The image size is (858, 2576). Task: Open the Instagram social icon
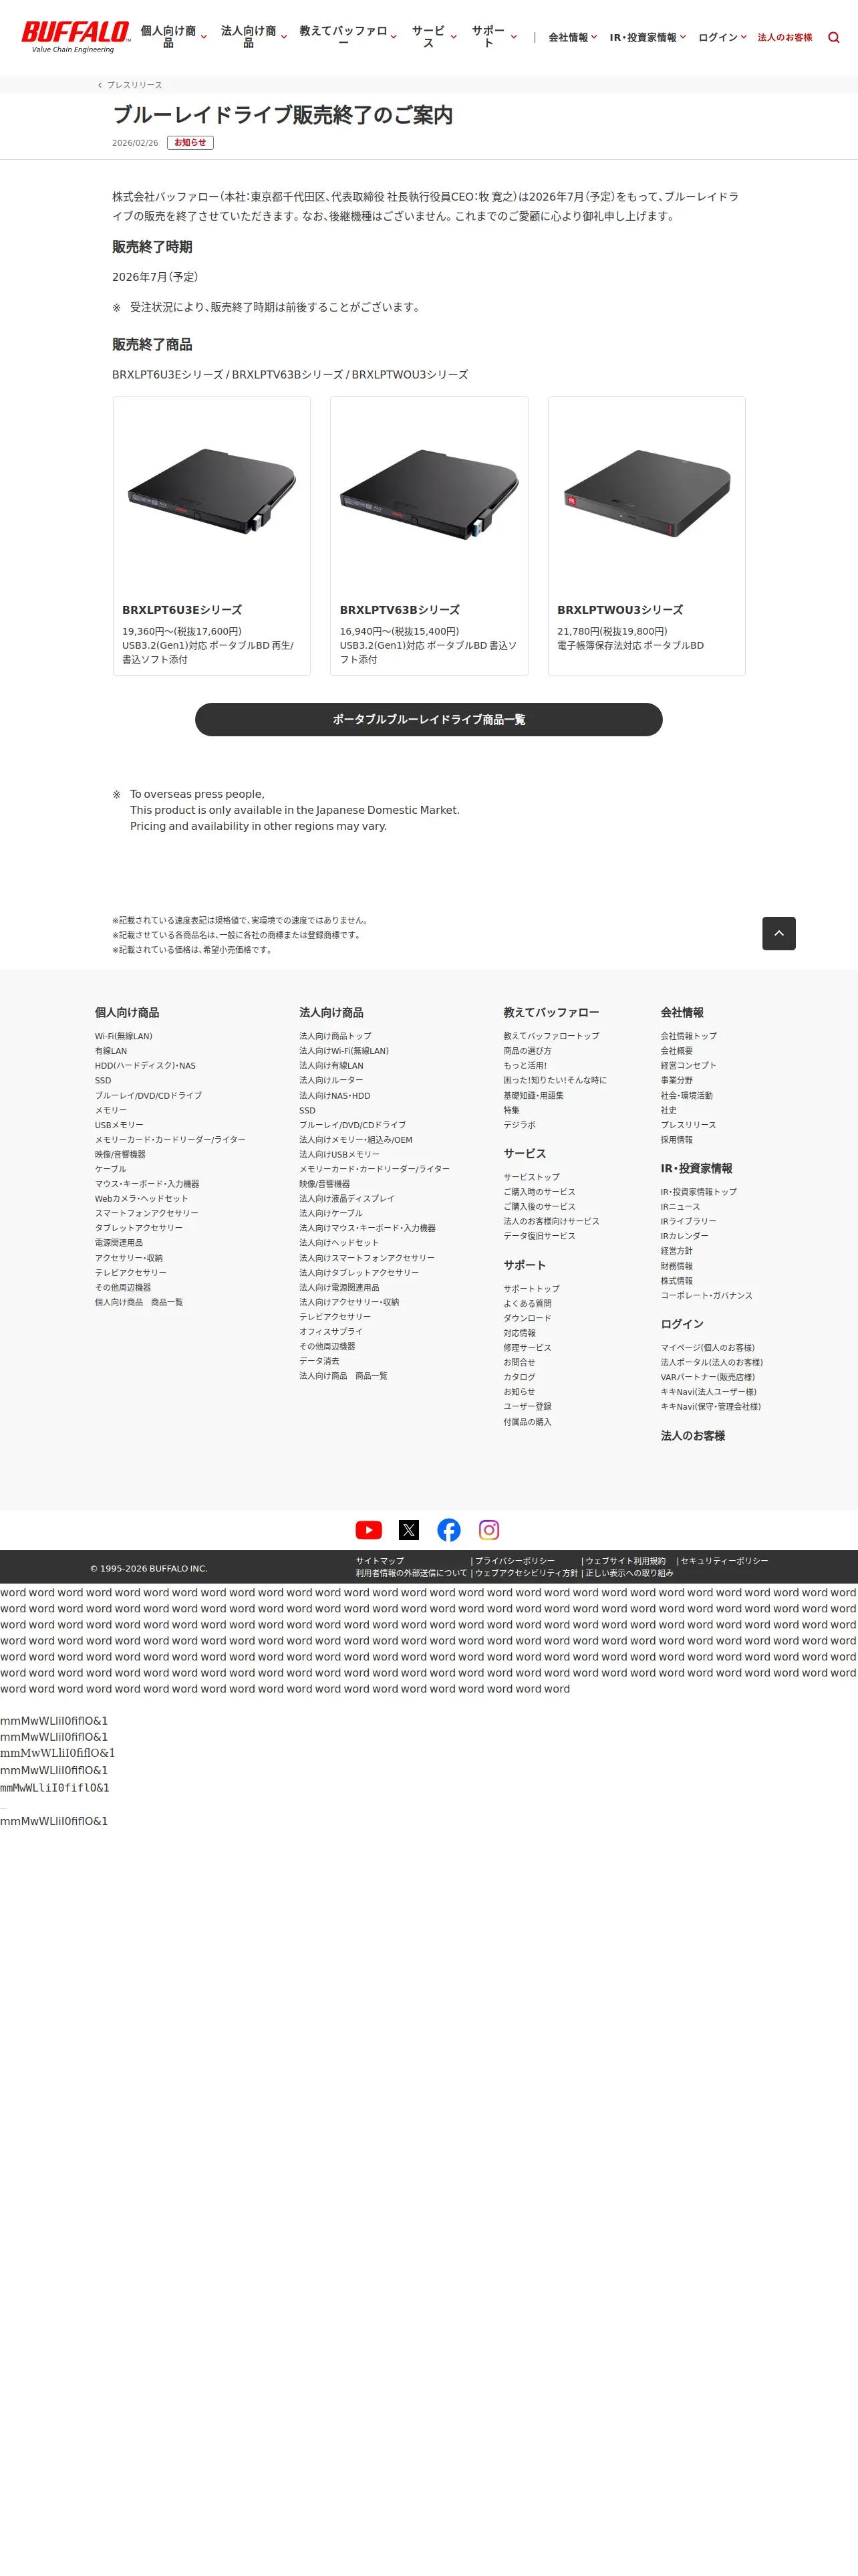tap(488, 1530)
